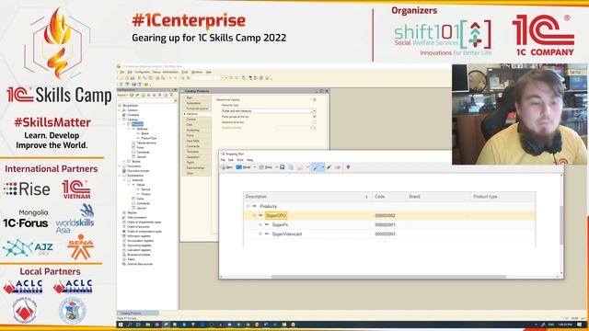Select the Highlighter tool in Snipping Tool
This screenshot has width=589, height=331.
(329, 167)
